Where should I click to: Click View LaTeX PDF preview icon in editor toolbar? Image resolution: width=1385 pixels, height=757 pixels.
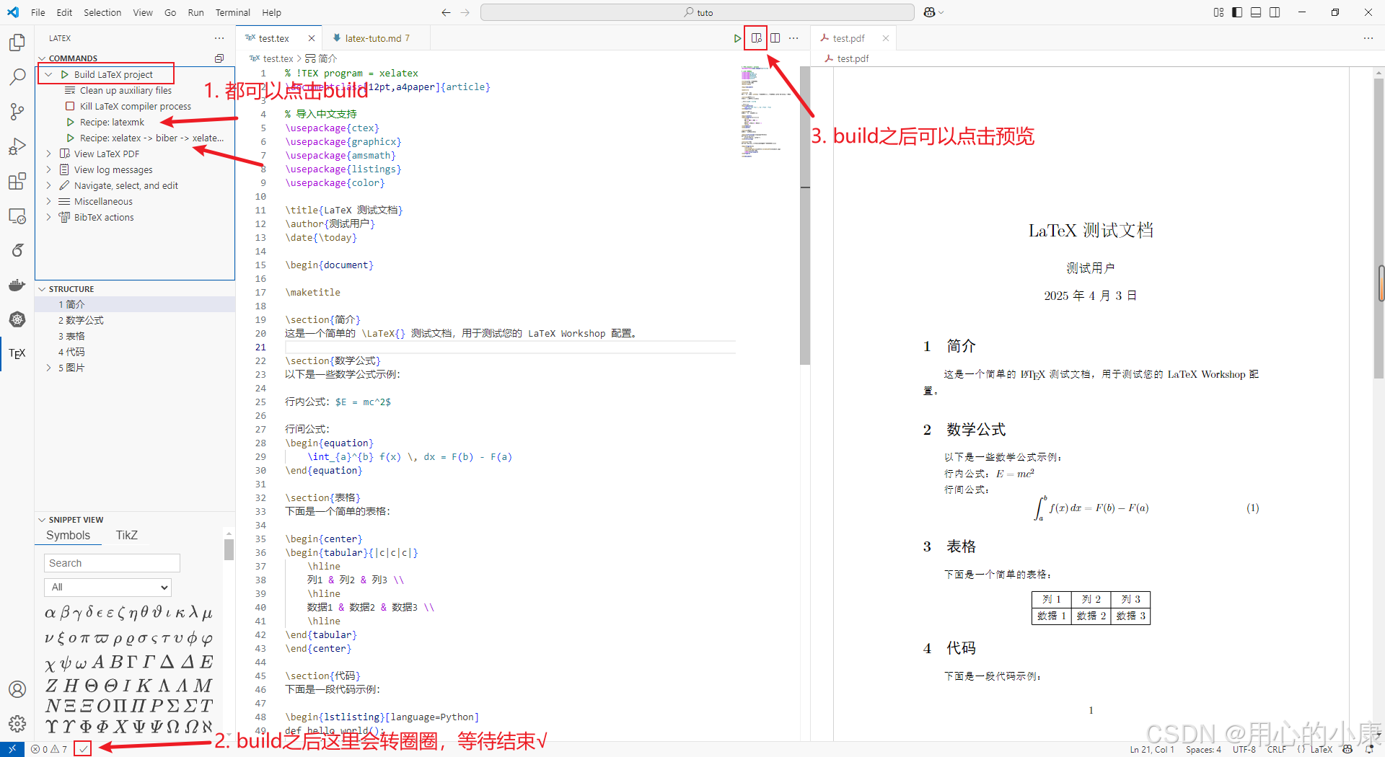756,38
